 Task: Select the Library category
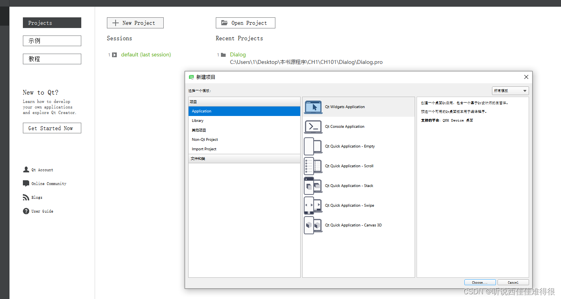245,121
